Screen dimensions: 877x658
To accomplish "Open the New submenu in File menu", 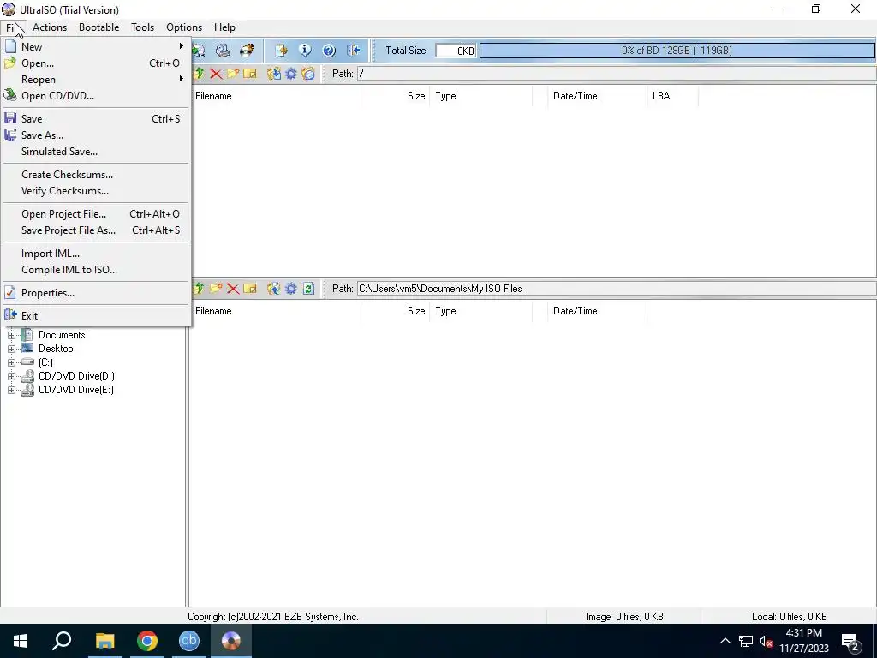I will point(96,47).
